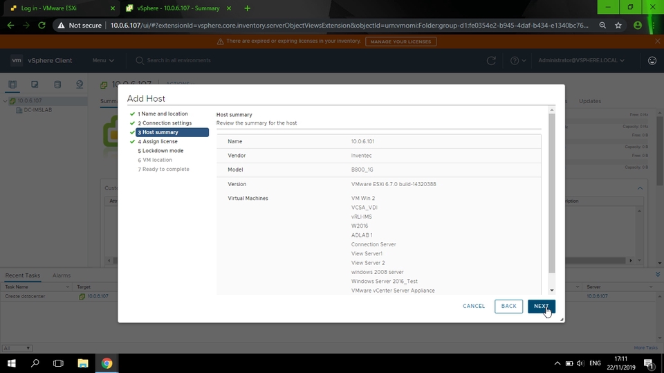
Task: Click 10.0.6.107 server link in tasks
Action: pyautogui.click(x=597, y=296)
